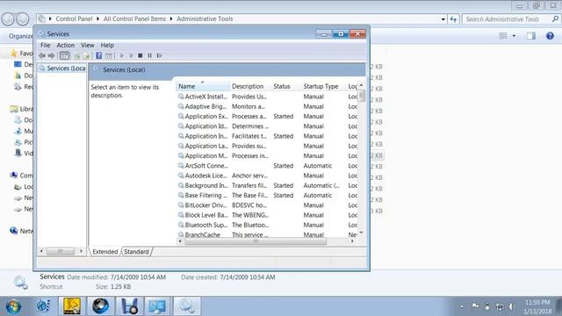The image size is (562, 316).
Task: Select the Background In... service row
Action: click(267, 185)
